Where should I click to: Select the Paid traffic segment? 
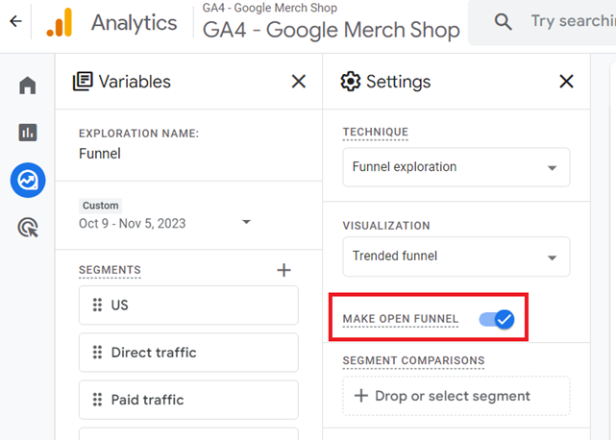[x=188, y=400]
